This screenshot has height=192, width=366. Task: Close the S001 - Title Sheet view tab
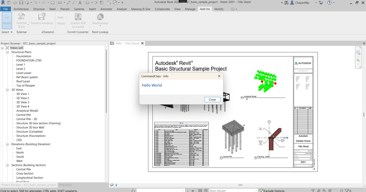(142, 43)
